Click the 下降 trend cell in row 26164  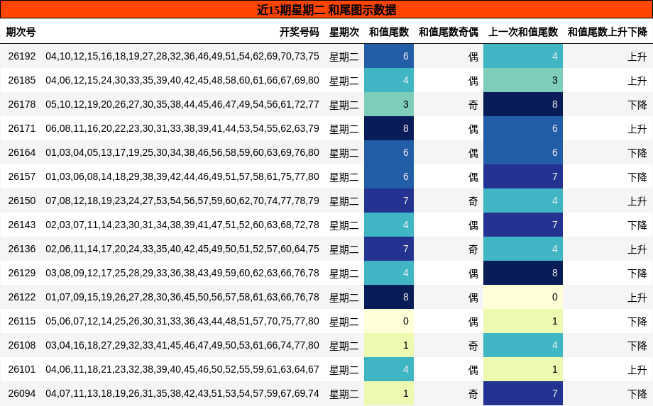[637, 153]
